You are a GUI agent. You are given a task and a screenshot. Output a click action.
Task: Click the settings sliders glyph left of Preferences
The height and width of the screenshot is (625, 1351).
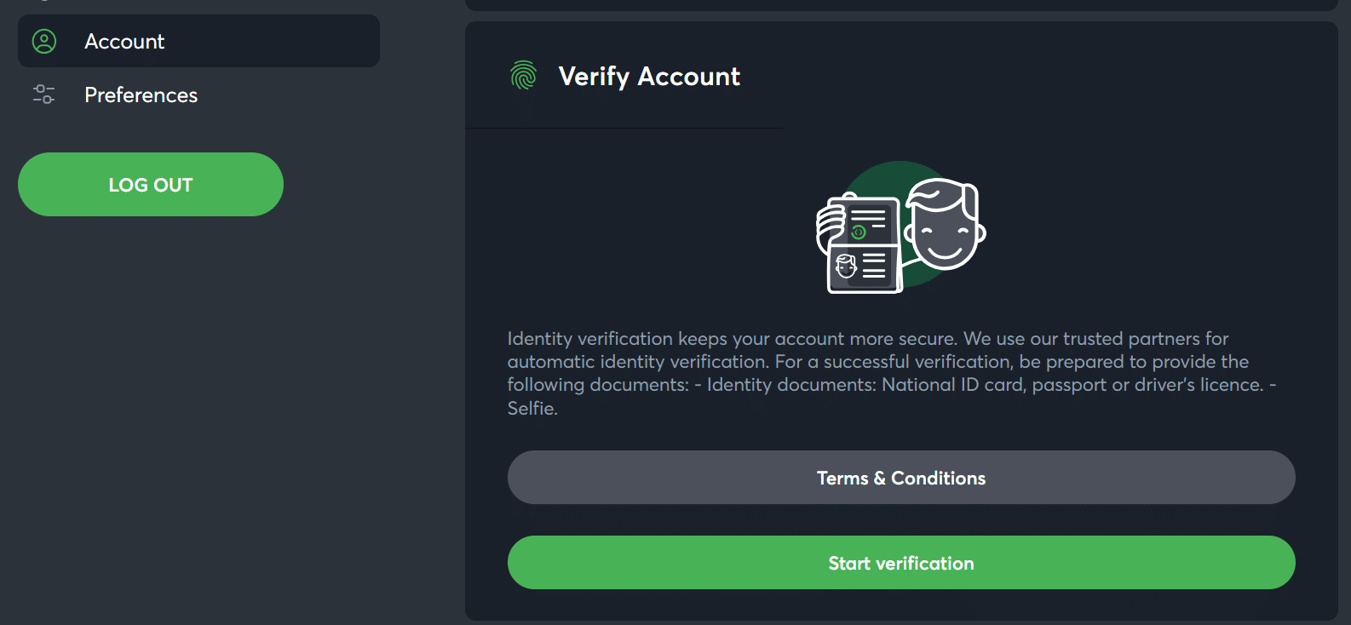tap(43, 95)
